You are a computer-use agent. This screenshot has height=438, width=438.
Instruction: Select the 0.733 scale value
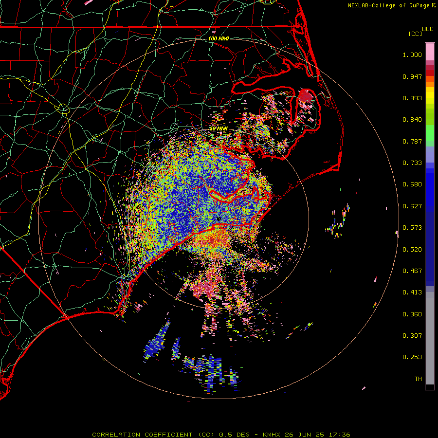[412, 163]
